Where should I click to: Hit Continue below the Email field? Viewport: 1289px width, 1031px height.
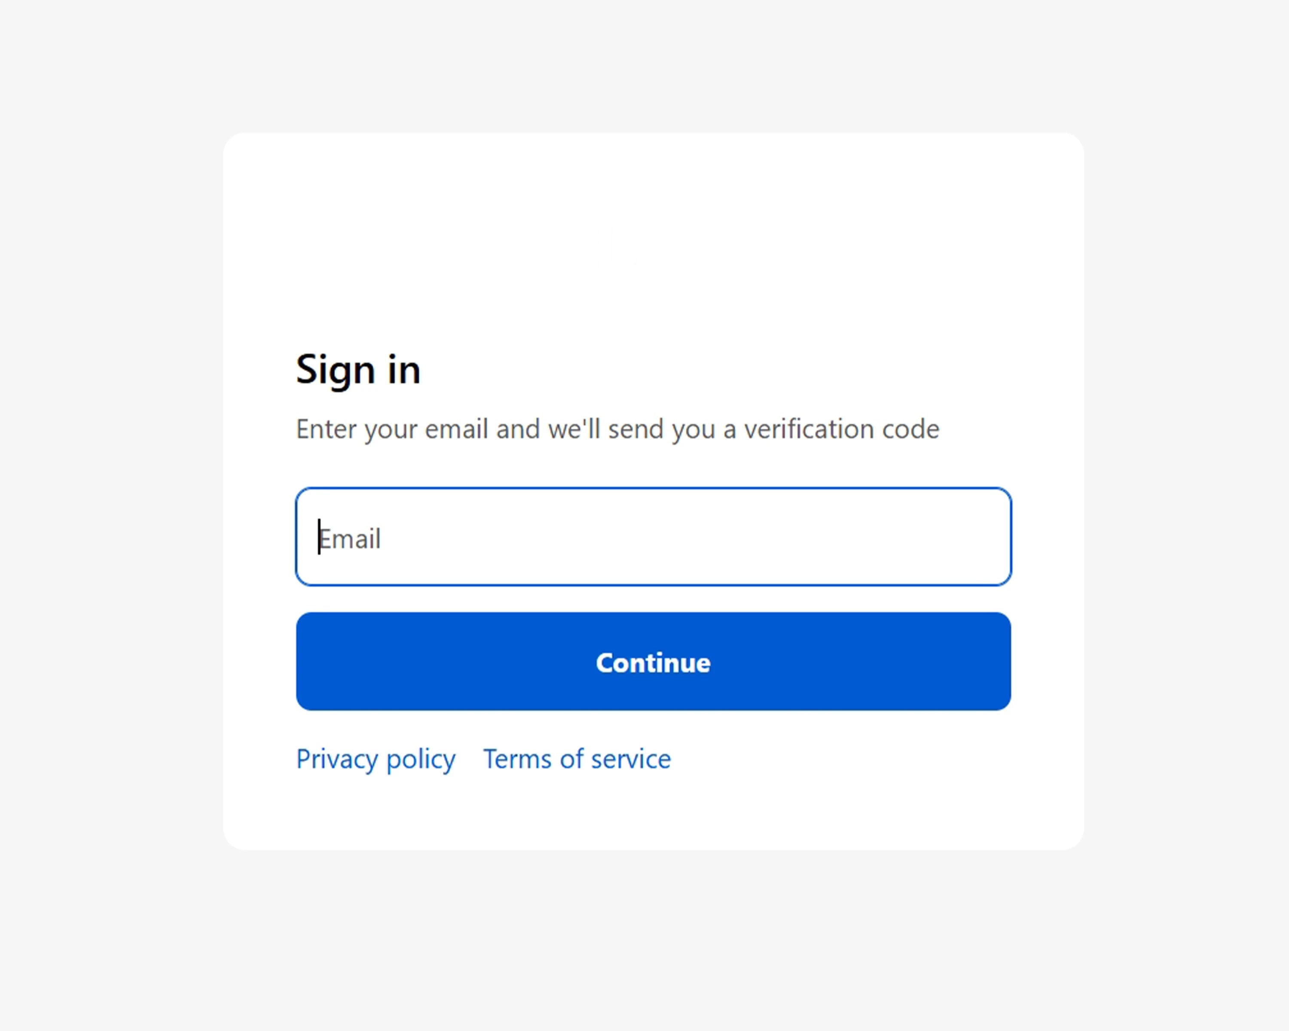653,662
